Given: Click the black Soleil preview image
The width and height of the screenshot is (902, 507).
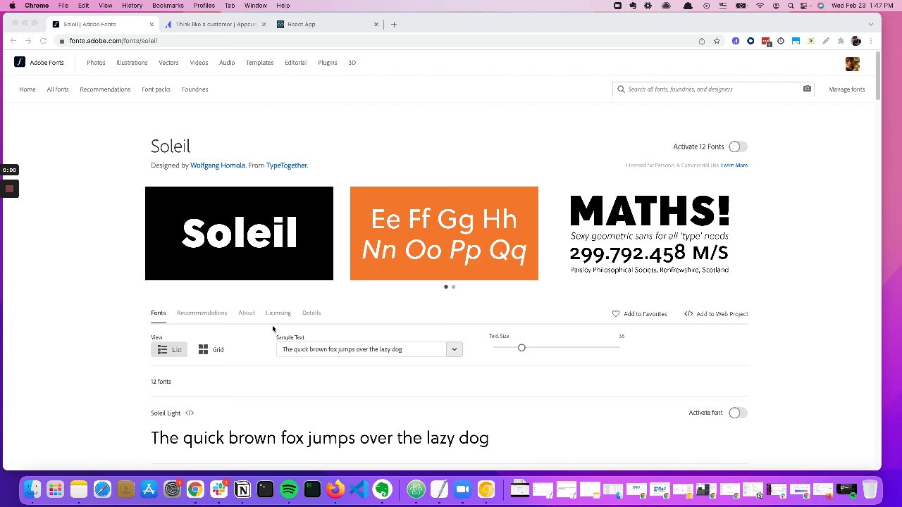Looking at the screenshot, I should pyautogui.click(x=239, y=233).
